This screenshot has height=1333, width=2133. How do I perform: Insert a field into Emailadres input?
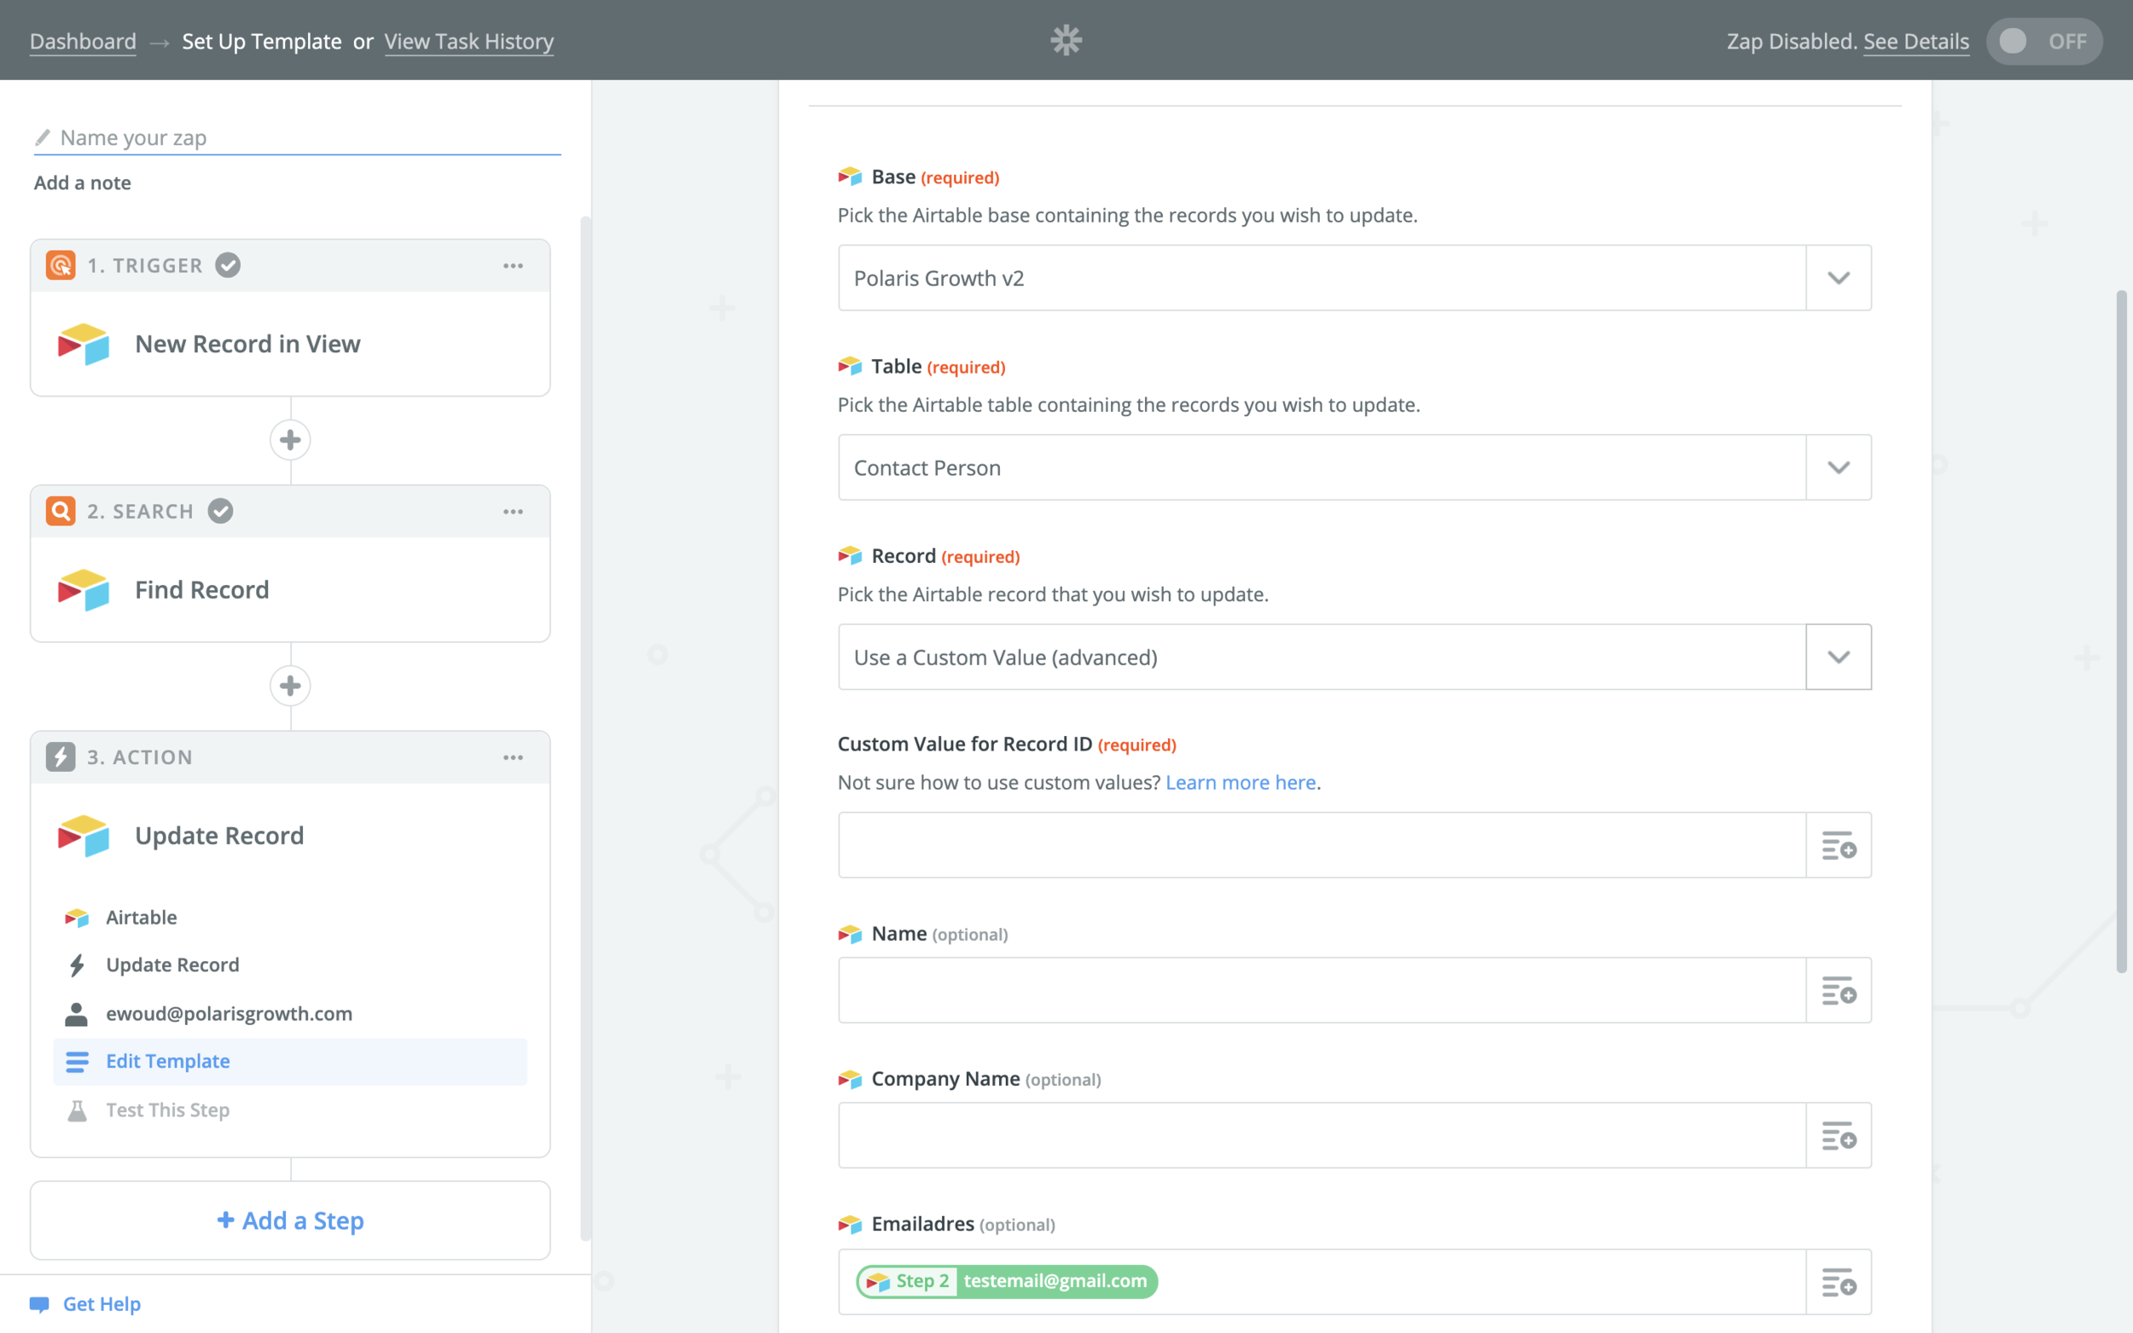[1839, 1282]
